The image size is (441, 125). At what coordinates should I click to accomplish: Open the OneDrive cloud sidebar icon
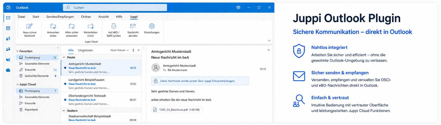pos(8,70)
